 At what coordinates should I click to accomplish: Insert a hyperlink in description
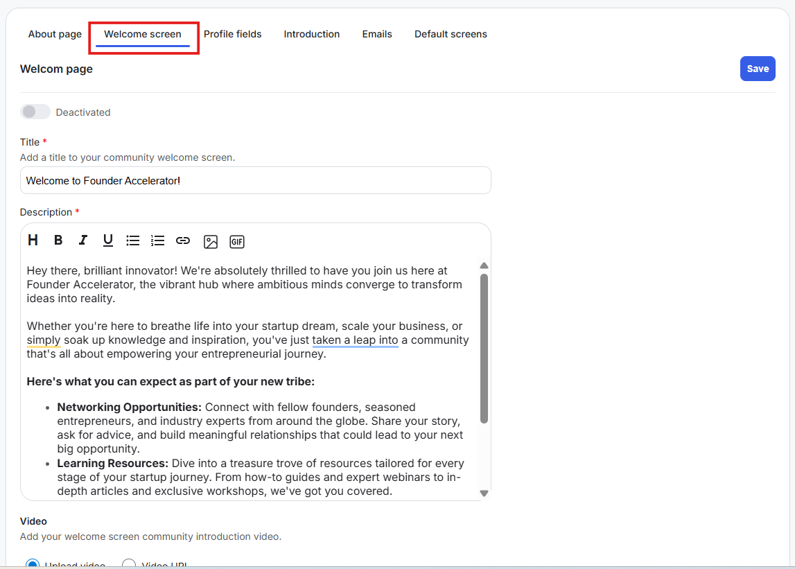click(183, 240)
